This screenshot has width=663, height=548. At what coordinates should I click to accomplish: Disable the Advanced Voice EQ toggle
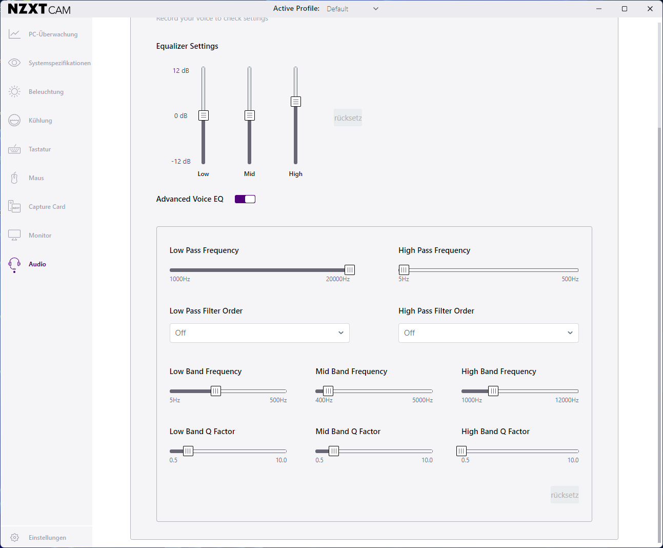245,199
